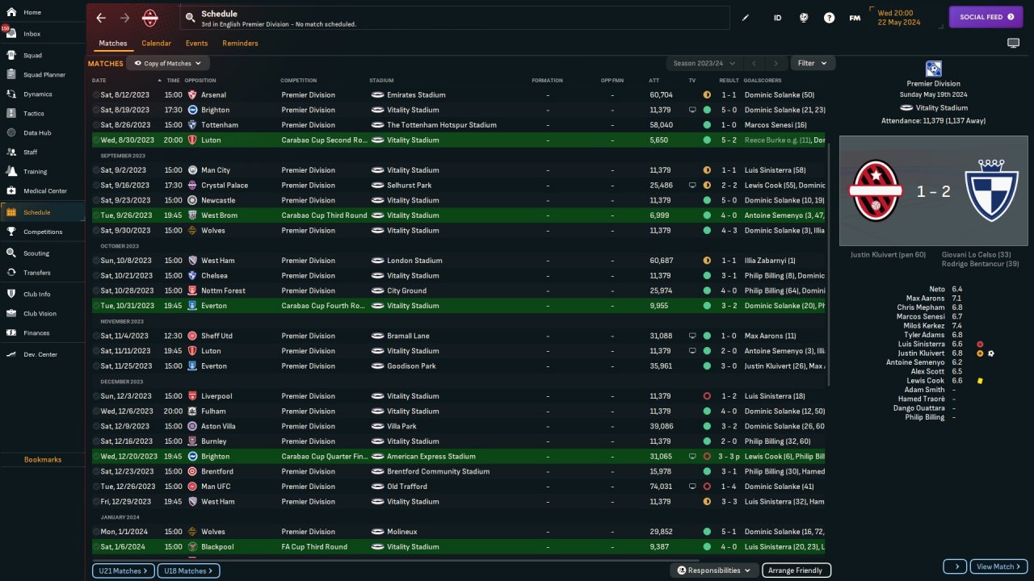Image resolution: width=1034 pixels, height=581 pixels.
Task: Open the Club Info shield icon
Action: (11, 294)
